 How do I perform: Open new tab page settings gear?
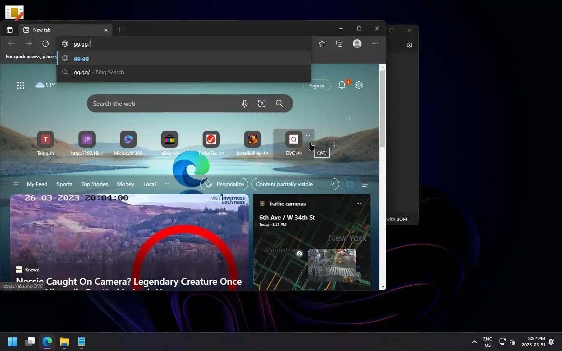(x=359, y=85)
